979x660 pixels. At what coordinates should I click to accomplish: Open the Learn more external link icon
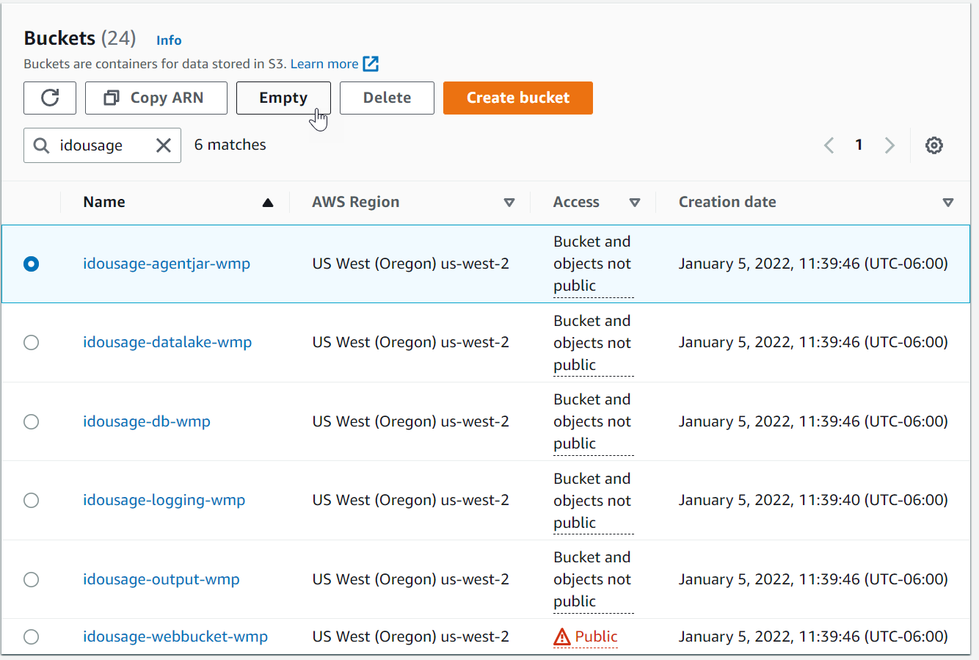click(x=371, y=64)
